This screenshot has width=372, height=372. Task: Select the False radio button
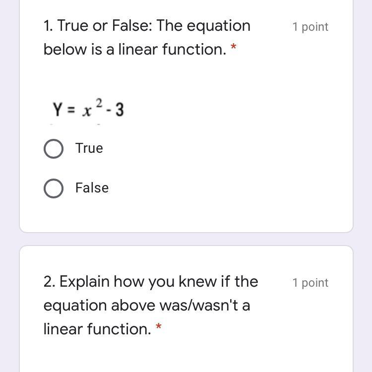click(x=54, y=188)
